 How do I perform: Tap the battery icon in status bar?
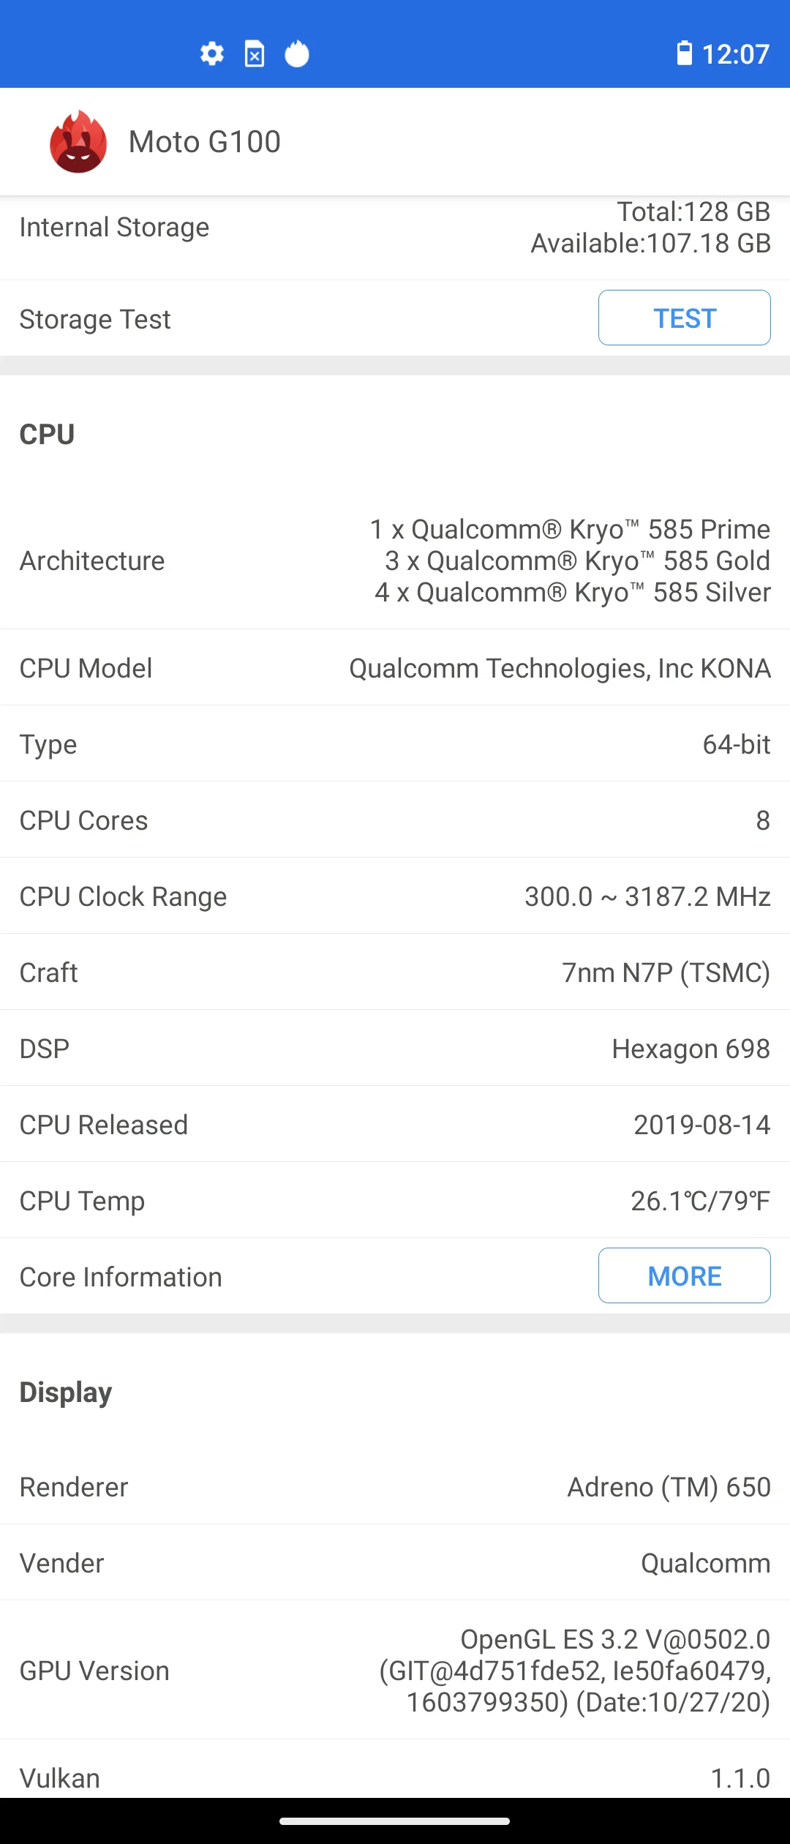(x=684, y=53)
